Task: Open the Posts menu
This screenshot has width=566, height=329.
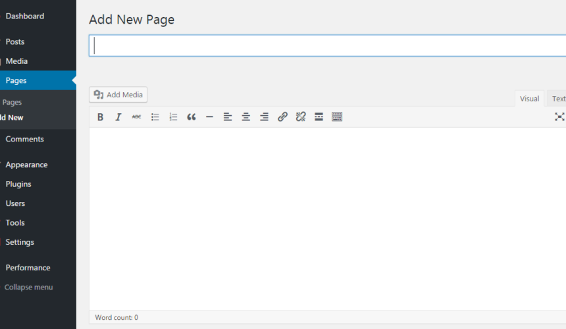Action: click(15, 42)
